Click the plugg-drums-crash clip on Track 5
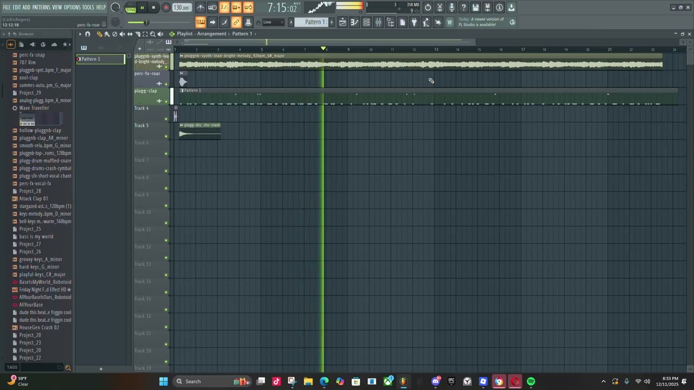 (200, 131)
